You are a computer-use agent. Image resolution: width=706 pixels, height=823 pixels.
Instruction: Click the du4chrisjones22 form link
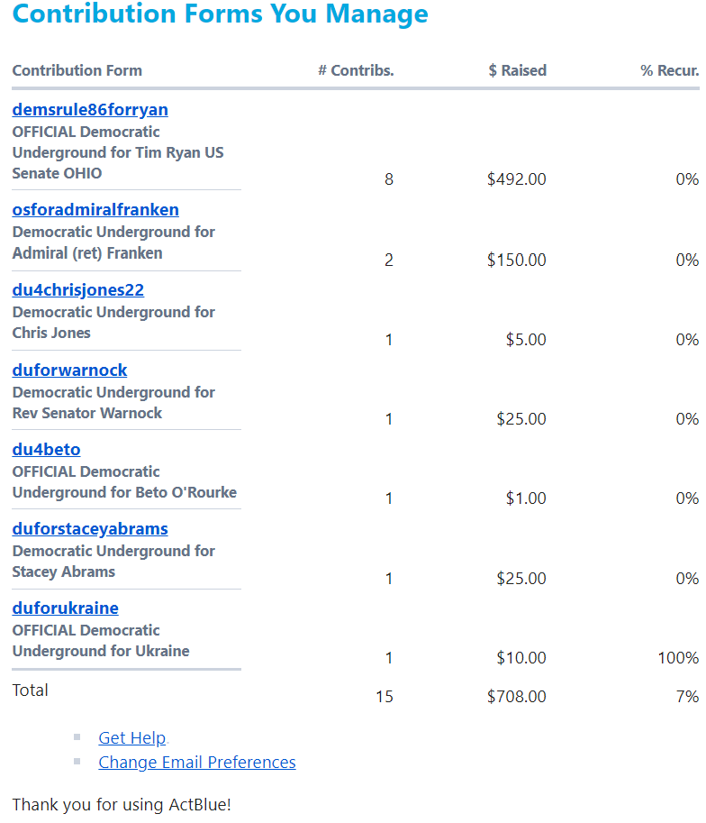click(x=78, y=290)
